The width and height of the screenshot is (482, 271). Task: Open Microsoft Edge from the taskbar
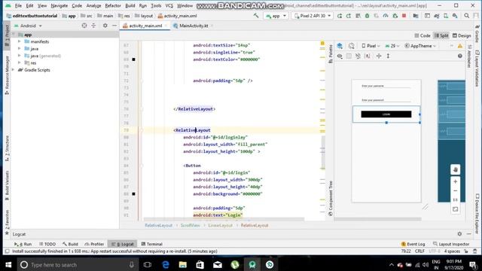click(166, 264)
